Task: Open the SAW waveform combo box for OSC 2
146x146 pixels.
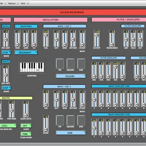Action: (x=71, y=133)
